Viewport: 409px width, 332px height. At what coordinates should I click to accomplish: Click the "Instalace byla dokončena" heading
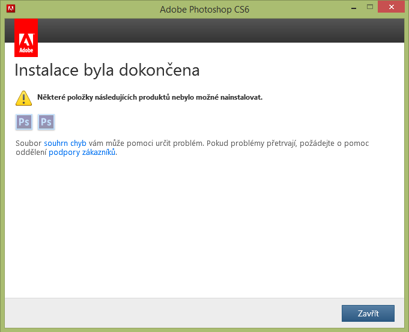tap(107, 70)
